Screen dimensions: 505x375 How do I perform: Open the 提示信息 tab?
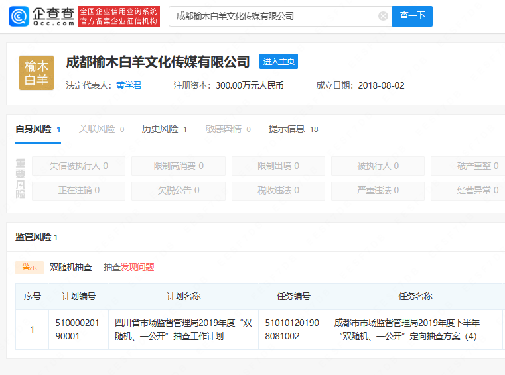293,129
